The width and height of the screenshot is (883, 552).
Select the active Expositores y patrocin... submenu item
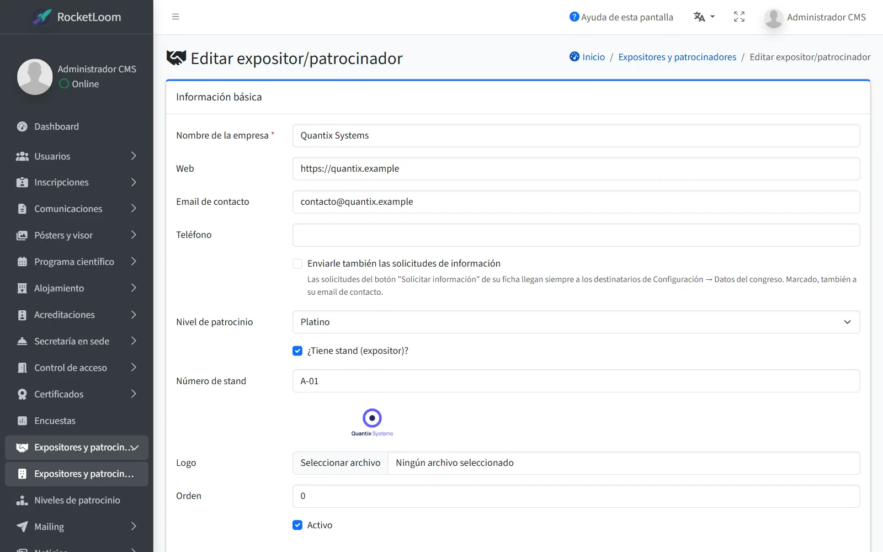[77, 474]
